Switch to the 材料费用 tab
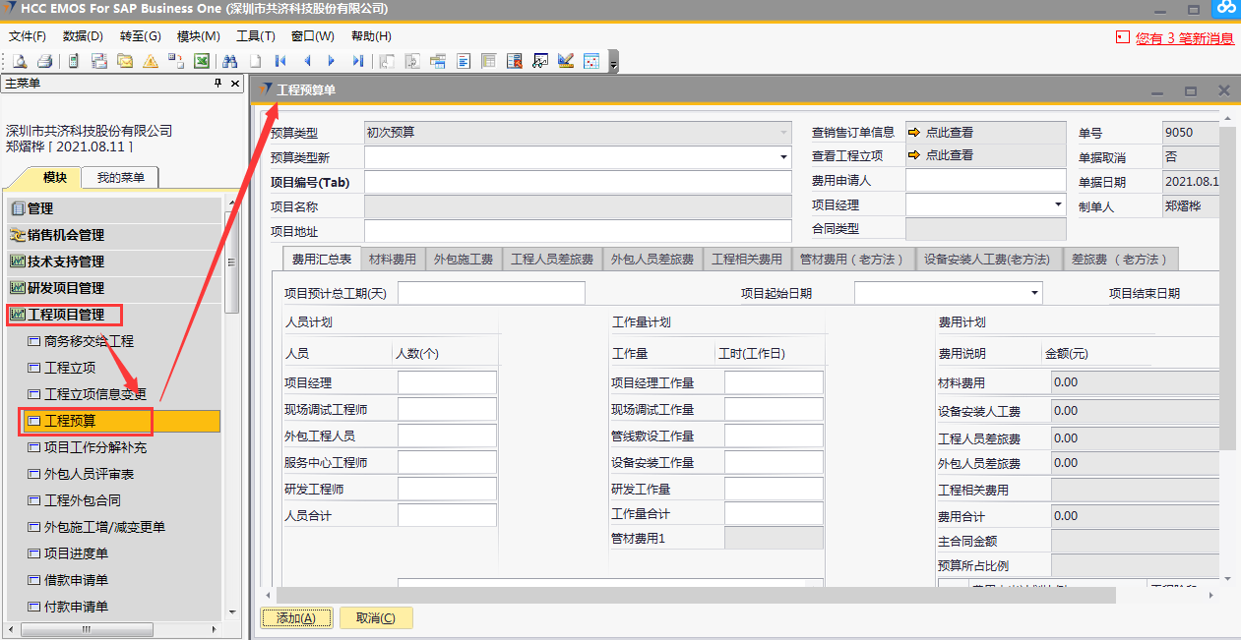This screenshot has width=1241, height=640. [x=393, y=260]
